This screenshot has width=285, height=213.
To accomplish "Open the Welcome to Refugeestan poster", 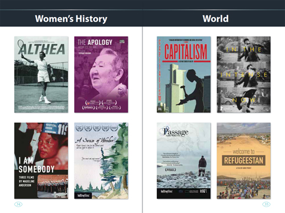I will pyautogui.click(x=244, y=161).
